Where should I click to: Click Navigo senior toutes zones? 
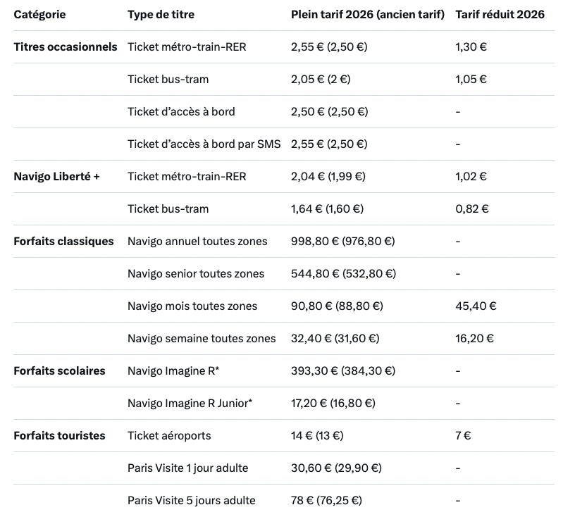point(196,273)
